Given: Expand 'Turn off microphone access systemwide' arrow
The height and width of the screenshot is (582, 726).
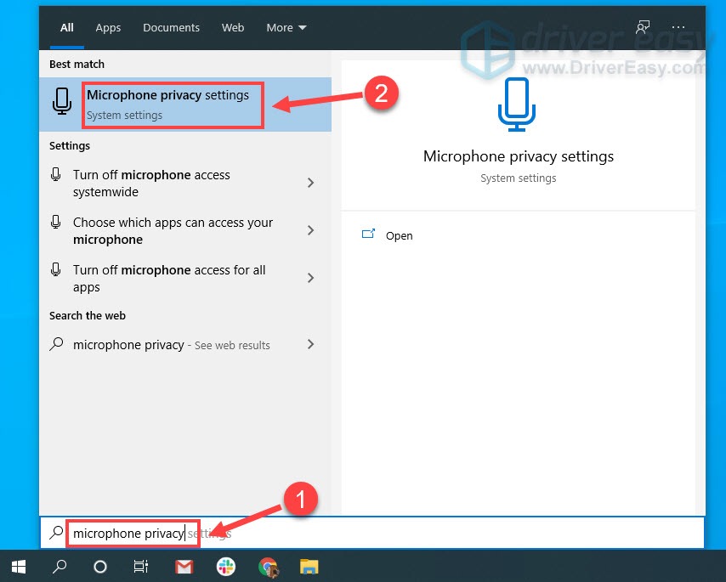Looking at the screenshot, I should point(310,183).
